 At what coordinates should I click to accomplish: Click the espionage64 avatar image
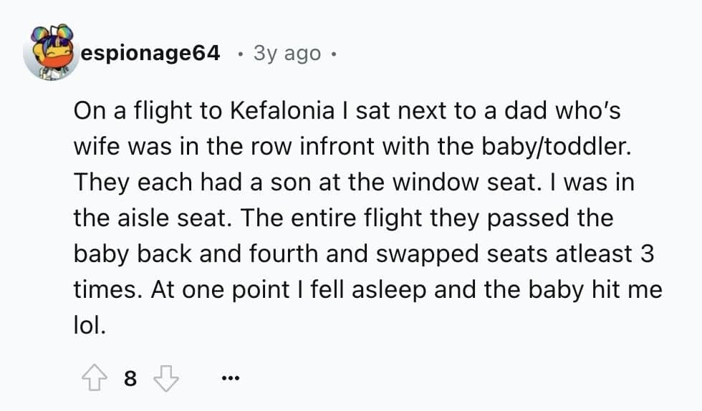pos(50,54)
